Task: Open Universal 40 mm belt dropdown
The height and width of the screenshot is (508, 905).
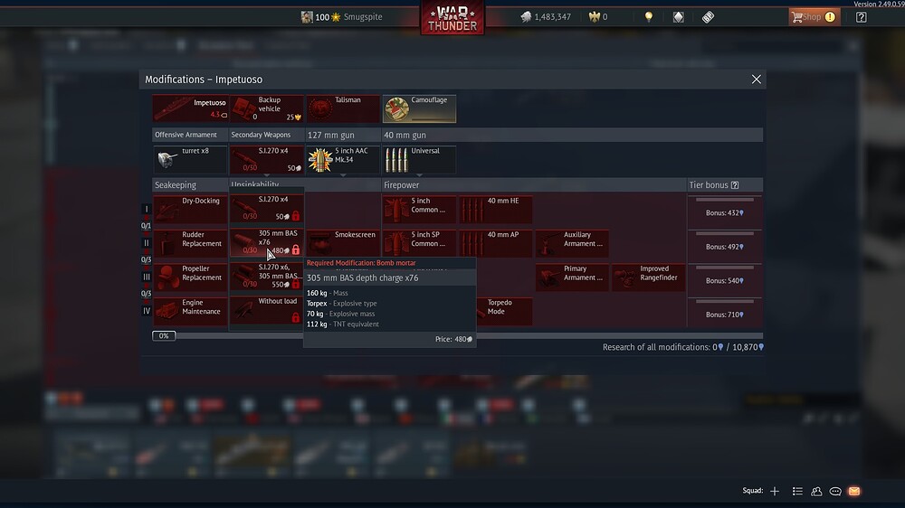Action: (x=419, y=160)
